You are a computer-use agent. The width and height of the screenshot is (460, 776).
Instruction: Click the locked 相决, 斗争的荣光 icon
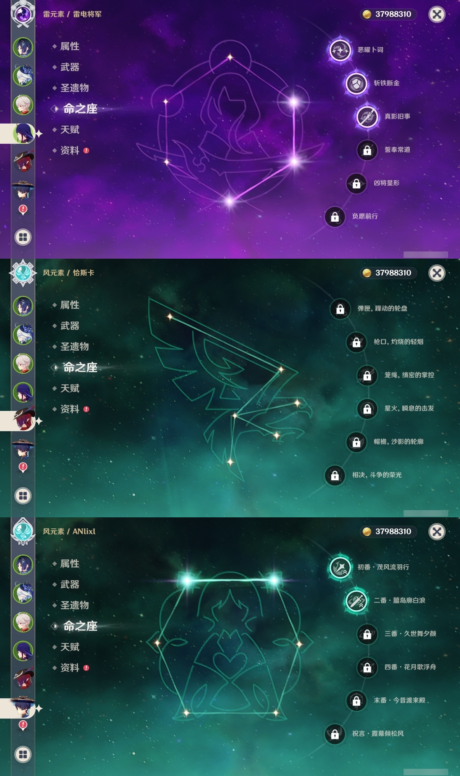tap(335, 475)
